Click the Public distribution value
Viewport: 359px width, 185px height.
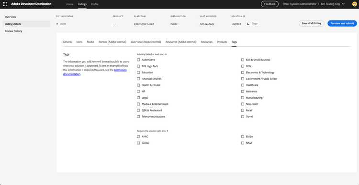pos(174,24)
